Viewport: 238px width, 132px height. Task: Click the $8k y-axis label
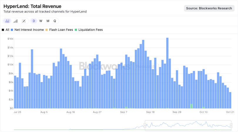(11, 74)
